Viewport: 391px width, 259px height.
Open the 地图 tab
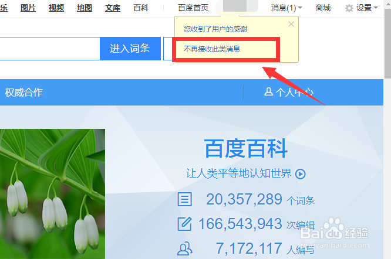(x=85, y=8)
